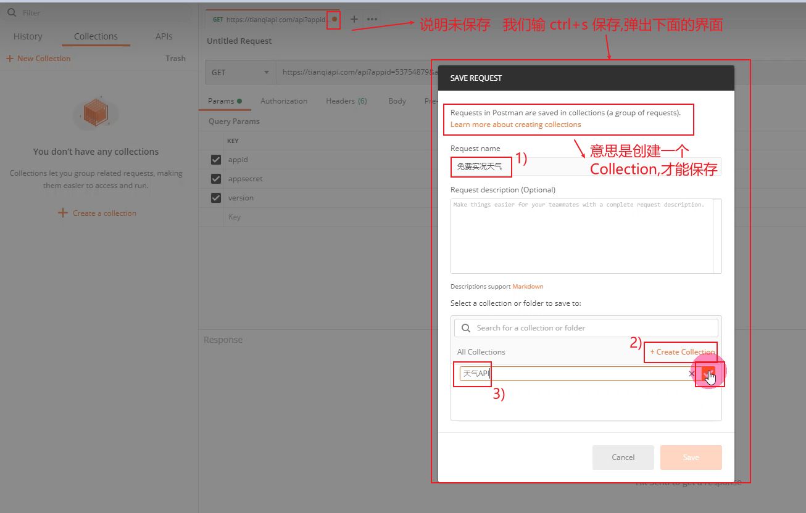The image size is (806, 513).
Task: Toggle the appsecret parameter checkbox
Action: coord(216,179)
